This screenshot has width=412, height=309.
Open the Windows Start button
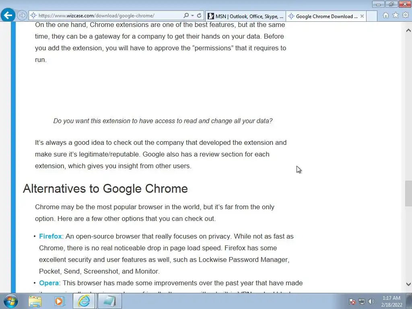10,301
